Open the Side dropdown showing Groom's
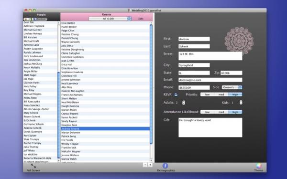 tap(232, 87)
